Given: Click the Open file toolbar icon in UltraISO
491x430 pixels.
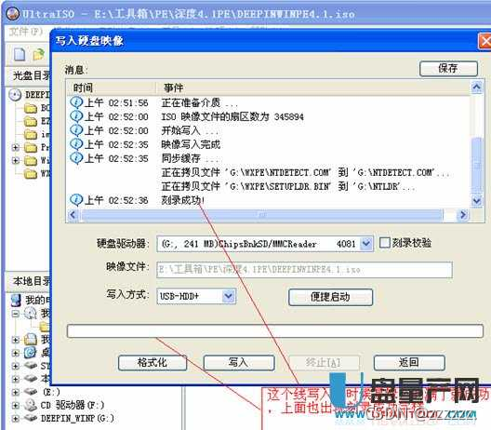Looking at the screenshot, I should coord(39,55).
